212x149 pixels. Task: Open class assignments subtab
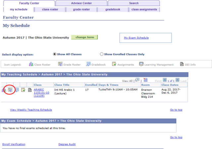(144, 10)
